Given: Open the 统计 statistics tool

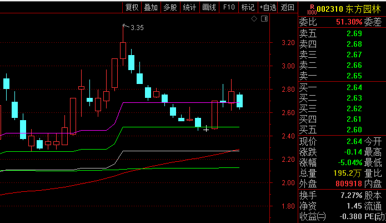Looking at the screenshot, I should coord(189,7).
